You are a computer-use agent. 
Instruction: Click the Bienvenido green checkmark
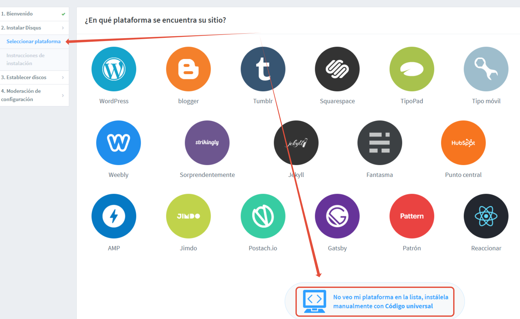(x=63, y=14)
